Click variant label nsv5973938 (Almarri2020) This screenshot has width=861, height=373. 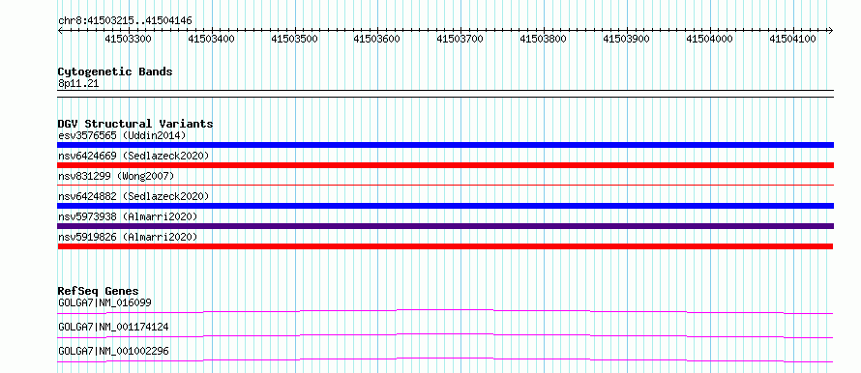[x=128, y=216]
